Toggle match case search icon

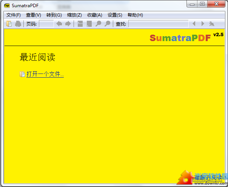click(x=212, y=24)
